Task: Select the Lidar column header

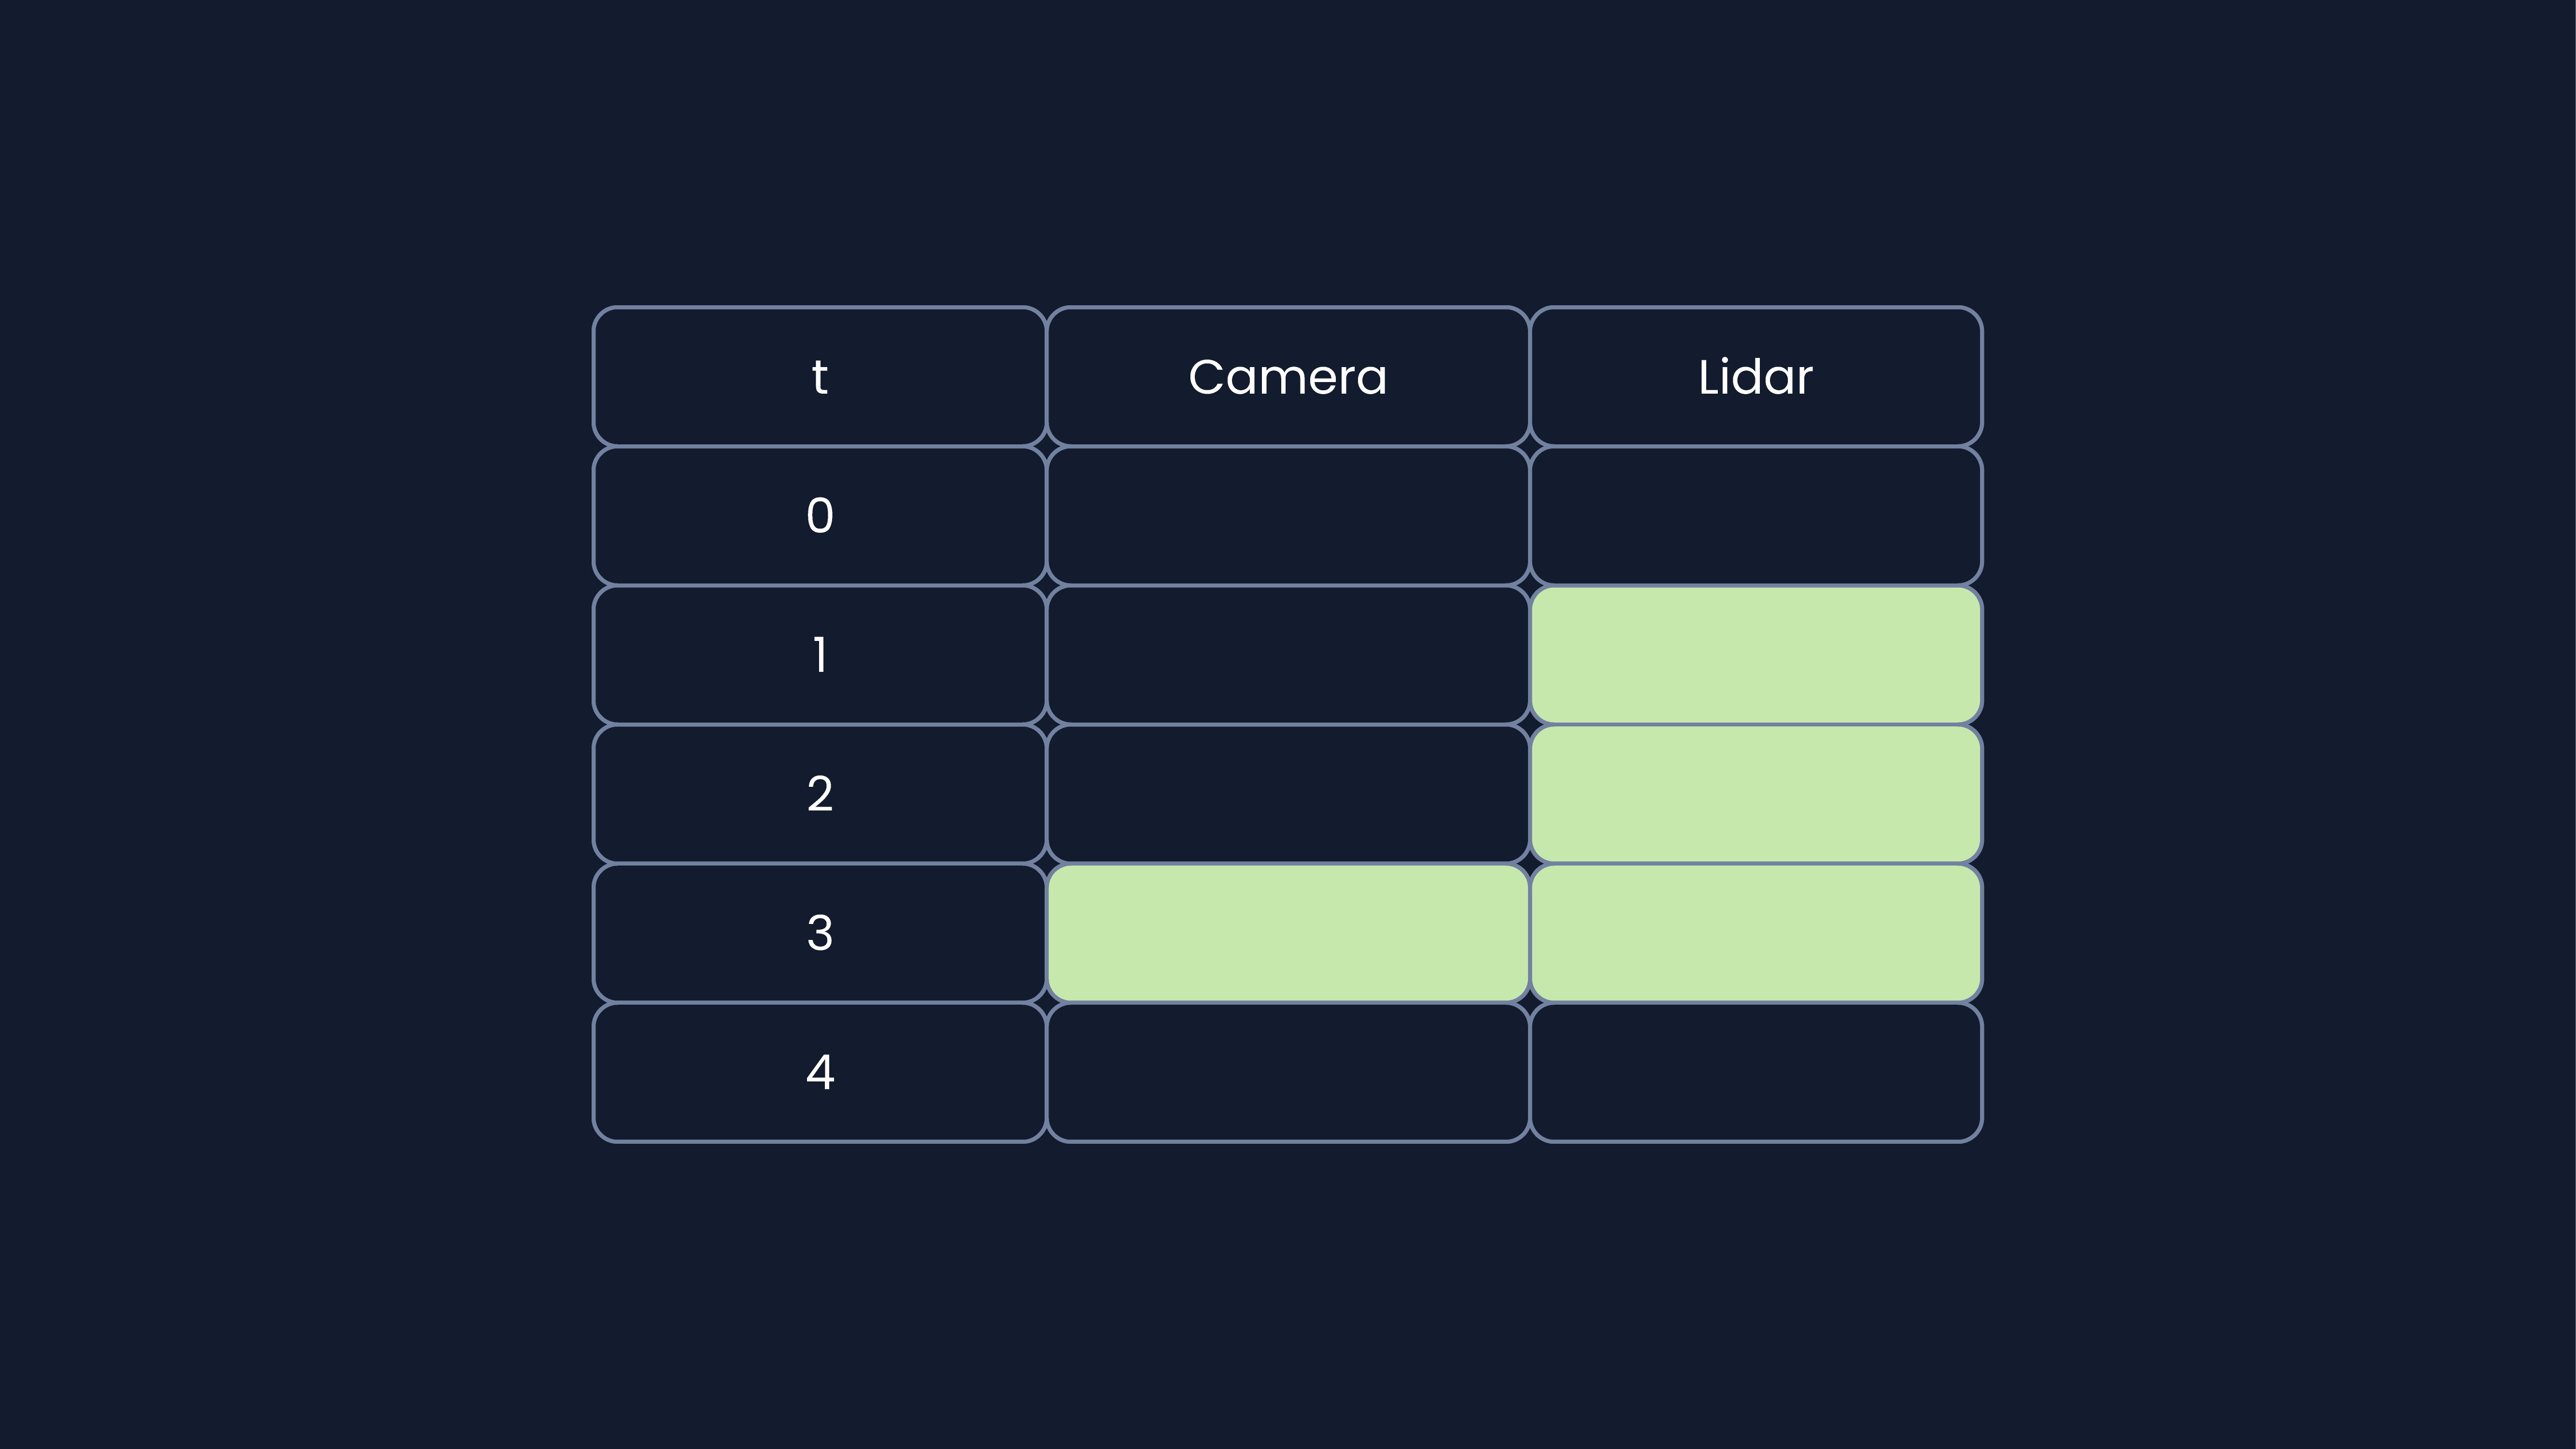Action: 1756,376
